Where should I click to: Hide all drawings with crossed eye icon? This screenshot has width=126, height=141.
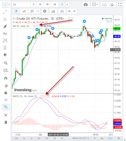[6, 100]
